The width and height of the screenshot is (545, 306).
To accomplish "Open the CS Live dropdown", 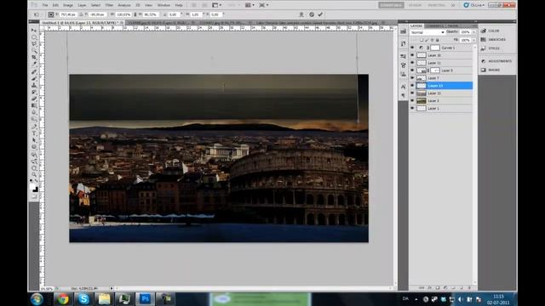I will (473, 5).
